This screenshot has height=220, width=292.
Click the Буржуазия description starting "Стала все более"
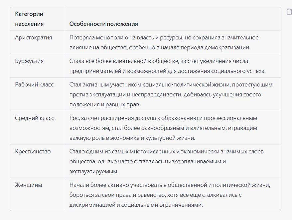(x=167, y=66)
